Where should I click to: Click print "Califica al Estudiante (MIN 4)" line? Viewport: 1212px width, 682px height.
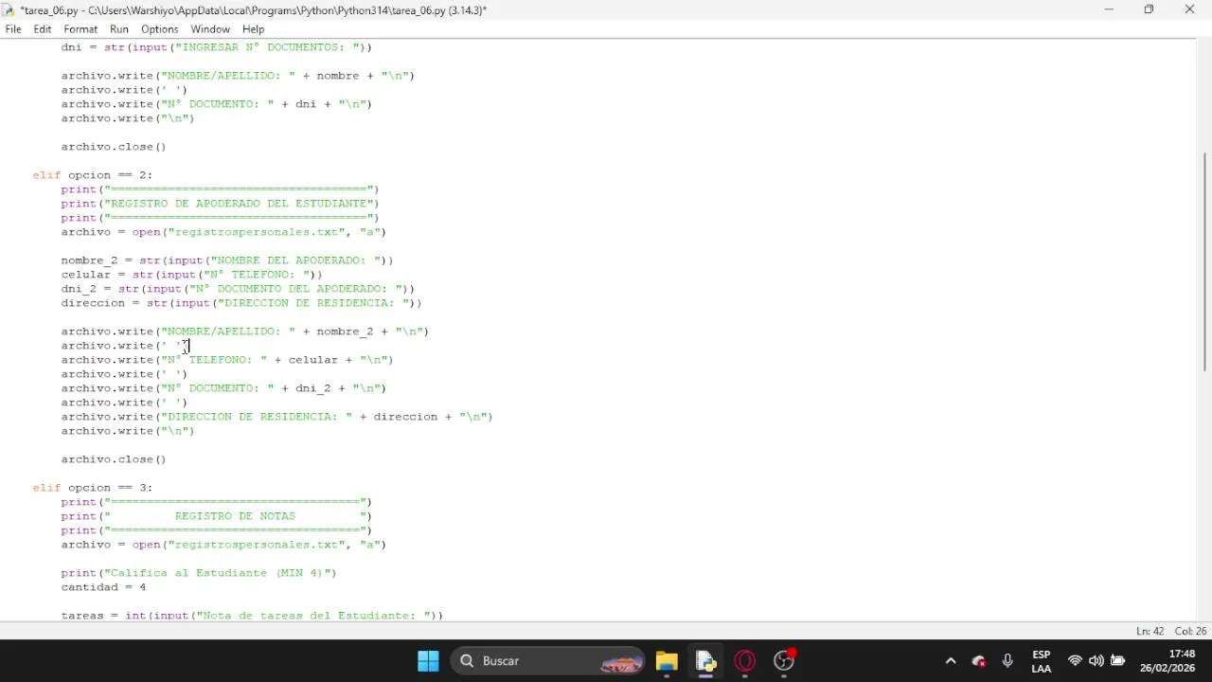point(199,573)
